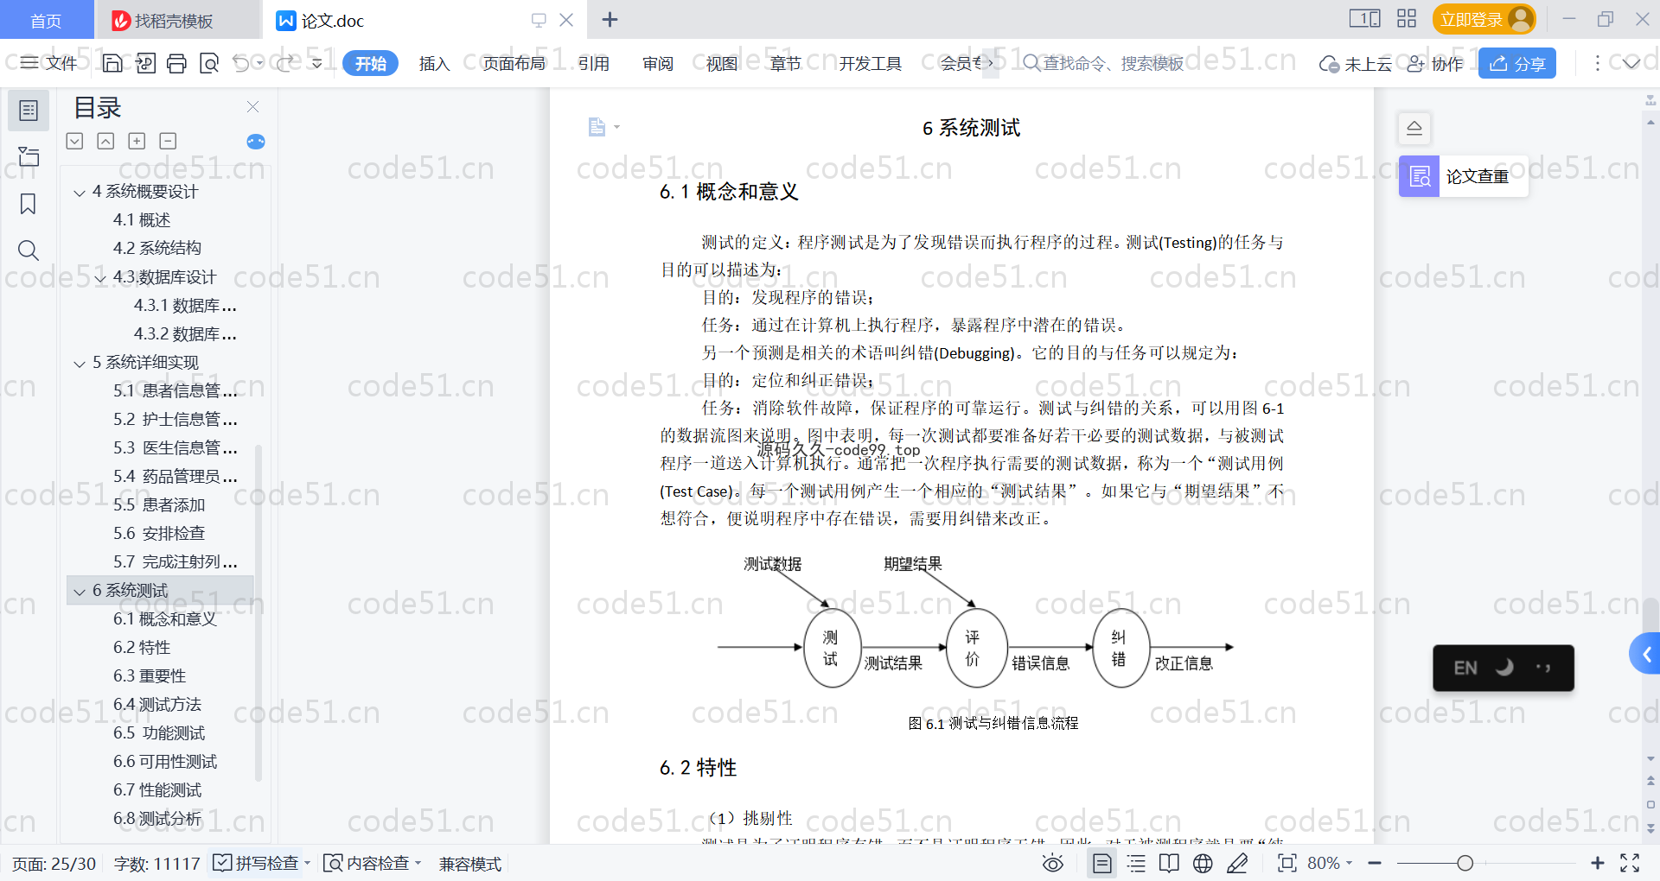This screenshot has width=1660, height=881.
Task: Open a new tab with the plus button
Action: tap(610, 19)
